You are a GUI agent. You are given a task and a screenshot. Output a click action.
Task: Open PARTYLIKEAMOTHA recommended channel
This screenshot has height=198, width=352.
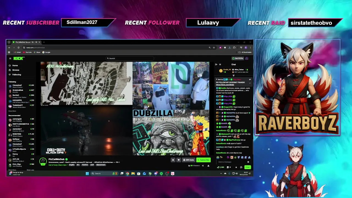[21, 125]
